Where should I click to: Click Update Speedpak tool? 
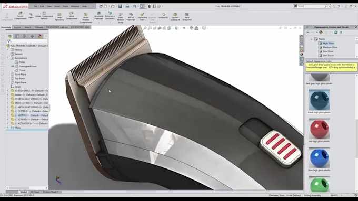175,17
